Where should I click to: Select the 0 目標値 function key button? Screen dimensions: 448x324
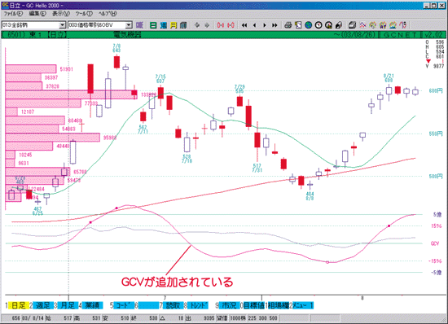click(253, 305)
